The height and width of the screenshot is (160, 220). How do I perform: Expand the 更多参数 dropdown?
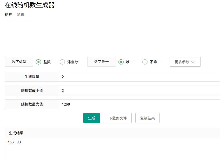point(185,62)
